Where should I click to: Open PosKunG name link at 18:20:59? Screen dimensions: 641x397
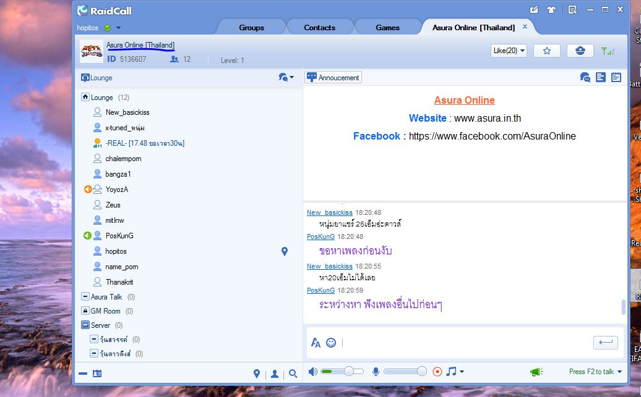[x=320, y=291]
